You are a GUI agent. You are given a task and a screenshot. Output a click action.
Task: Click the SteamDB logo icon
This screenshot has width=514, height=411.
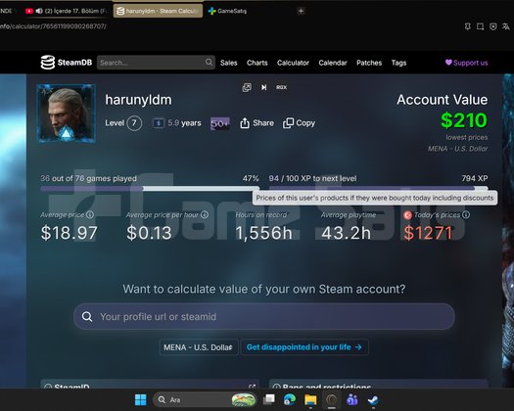48,63
